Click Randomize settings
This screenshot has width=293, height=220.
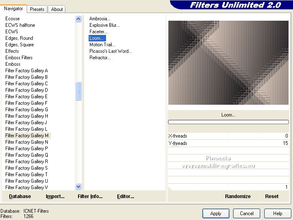(238, 196)
